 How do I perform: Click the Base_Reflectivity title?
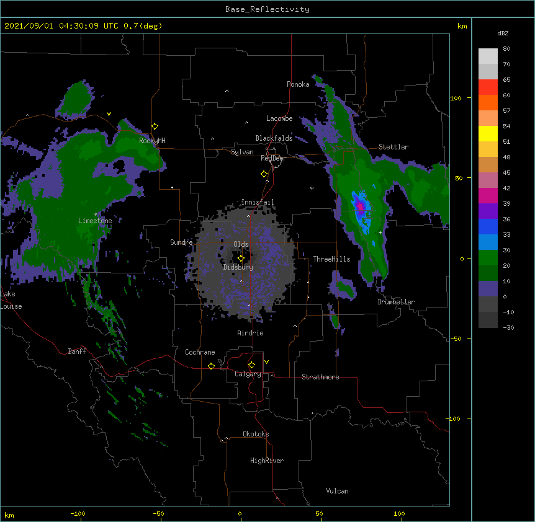(x=267, y=9)
